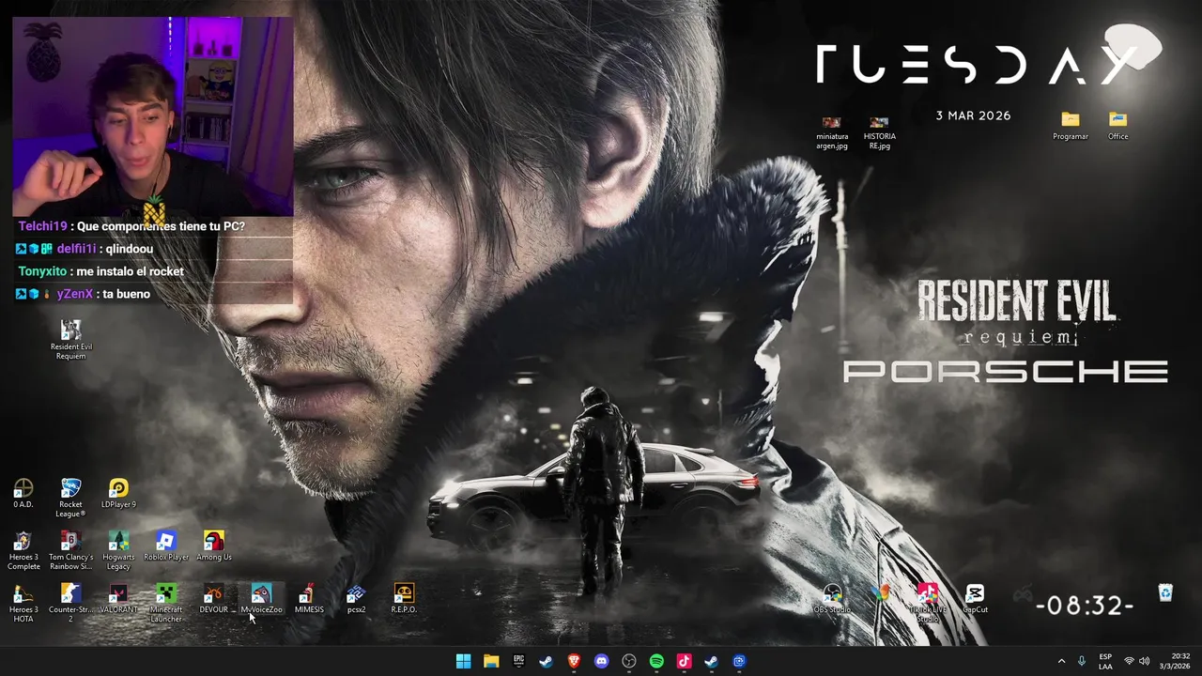This screenshot has width=1202, height=676.
Task: Click Telchi19's chat message
Action: pyautogui.click(x=131, y=226)
